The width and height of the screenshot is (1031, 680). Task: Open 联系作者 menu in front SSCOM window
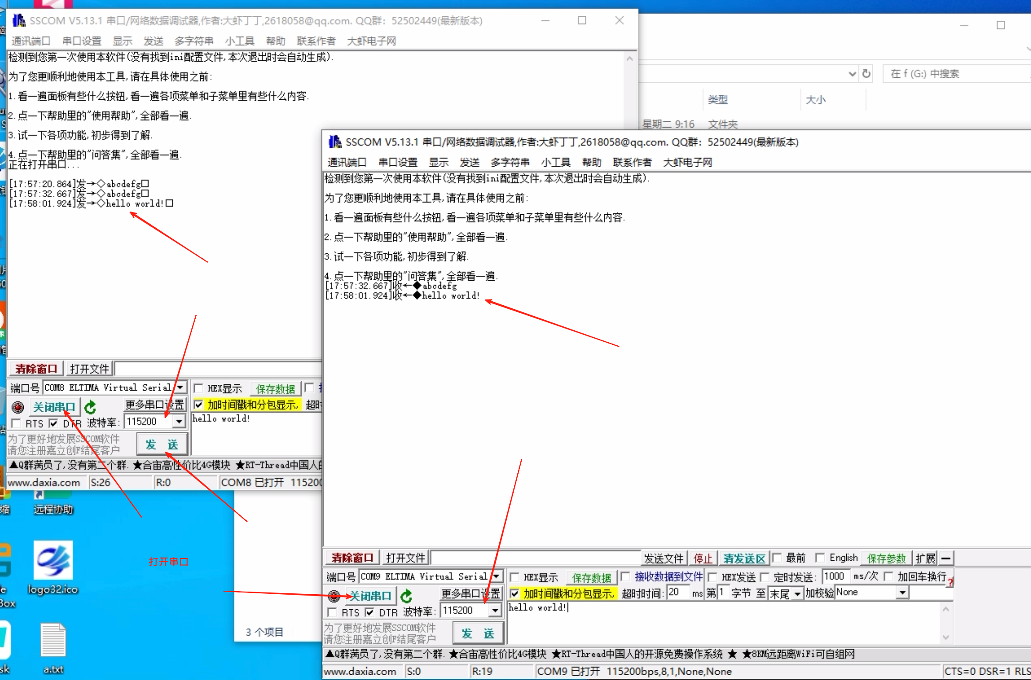click(632, 162)
